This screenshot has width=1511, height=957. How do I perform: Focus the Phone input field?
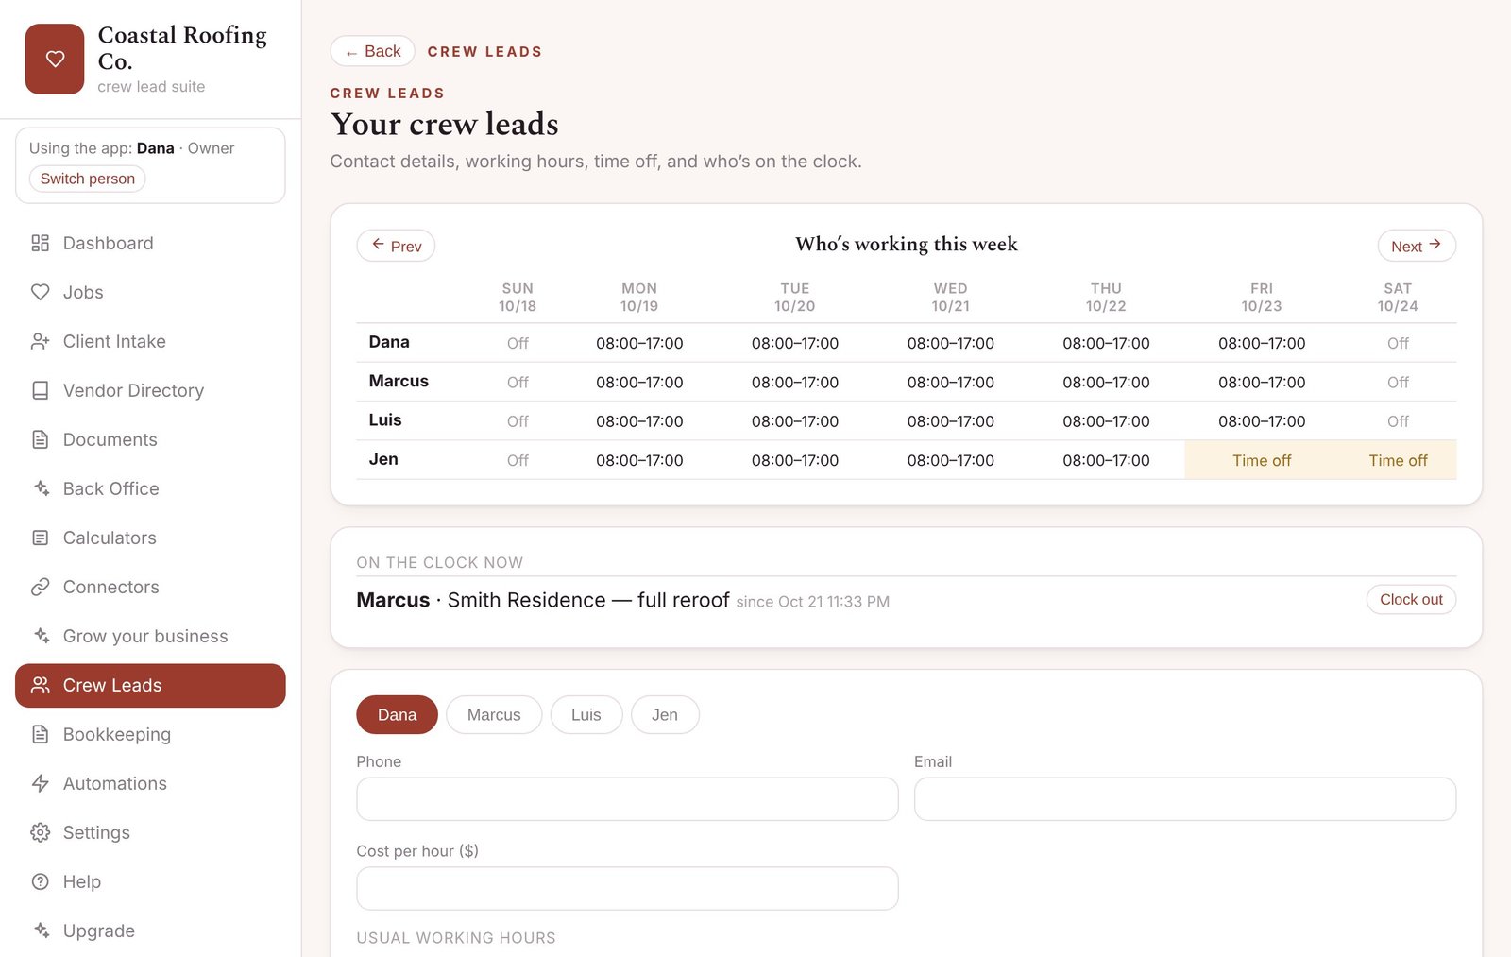tap(627, 799)
